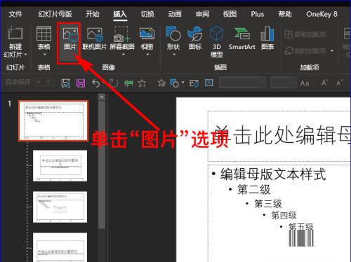Click the Icons (图标) bird icon

coord(194,34)
